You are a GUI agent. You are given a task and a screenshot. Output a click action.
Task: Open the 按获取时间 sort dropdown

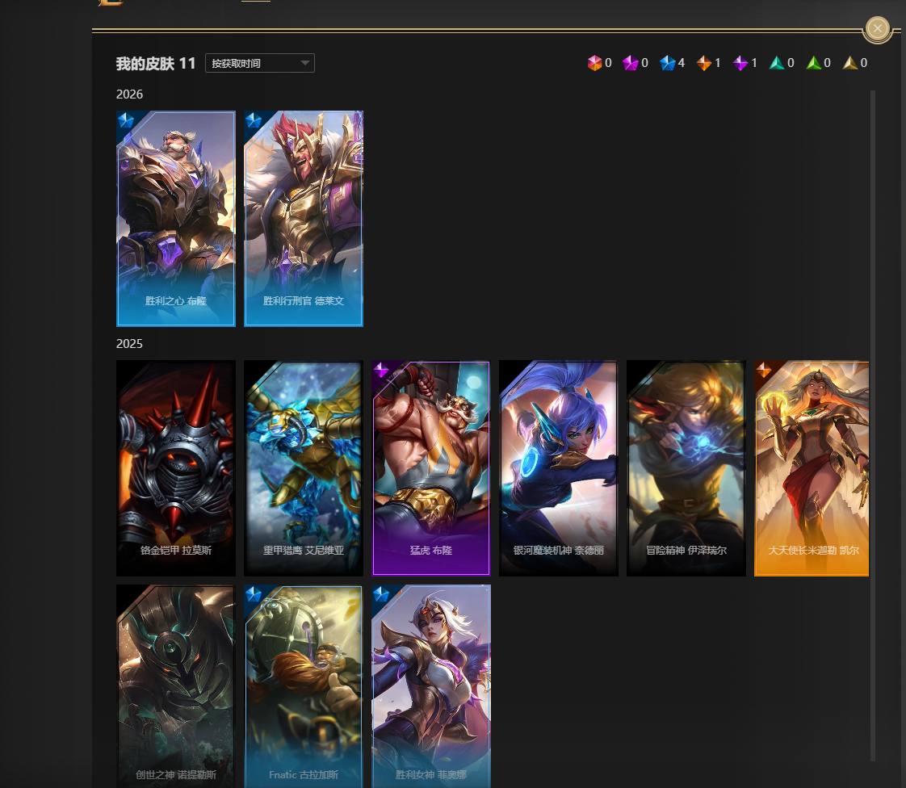(x=259, y=63)
